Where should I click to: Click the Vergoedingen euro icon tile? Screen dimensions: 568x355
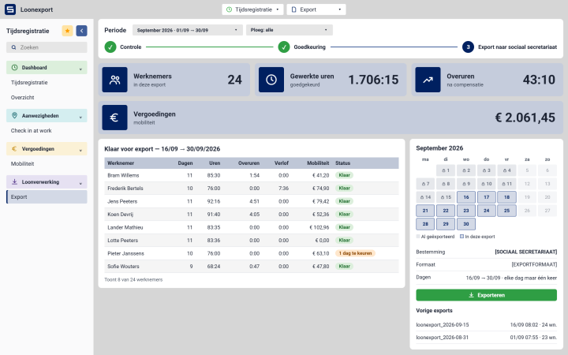click(114, 118)
